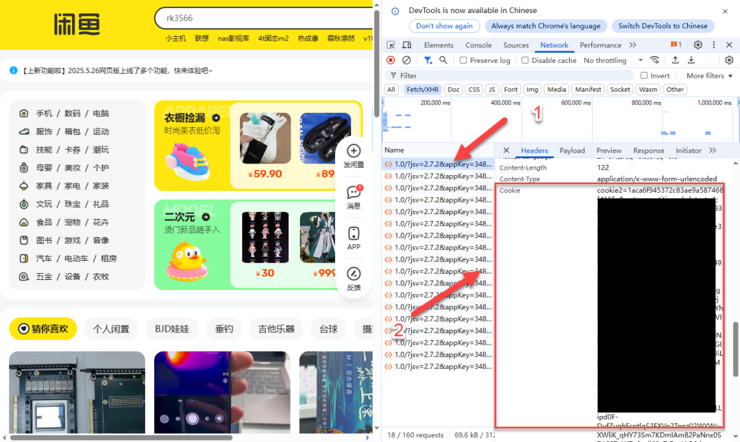Expand the More filters dropdown
The width and height of the screenshot is (740, 442).
[x=709, y=75]
